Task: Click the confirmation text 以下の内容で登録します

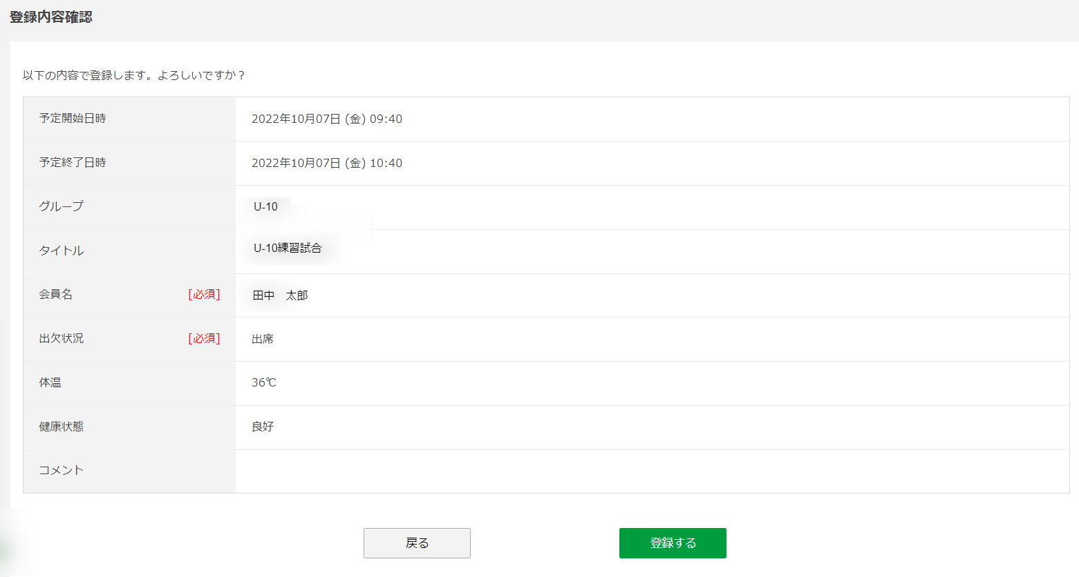Action: point(87,75)
